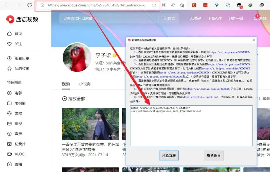This screenshot has height=172, width=270.
Task: Click the profile.zjurl.cn example link in dialog
Action: pos(200,97)
